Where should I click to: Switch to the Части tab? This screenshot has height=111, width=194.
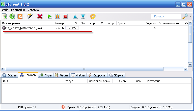click(61, 75)
